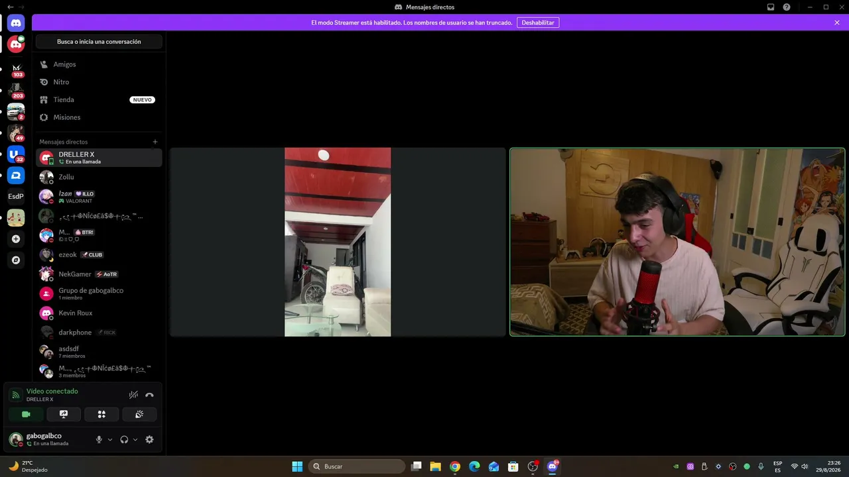Open the taskbar clock showing 23:26
849x477 pixels.
829,466
